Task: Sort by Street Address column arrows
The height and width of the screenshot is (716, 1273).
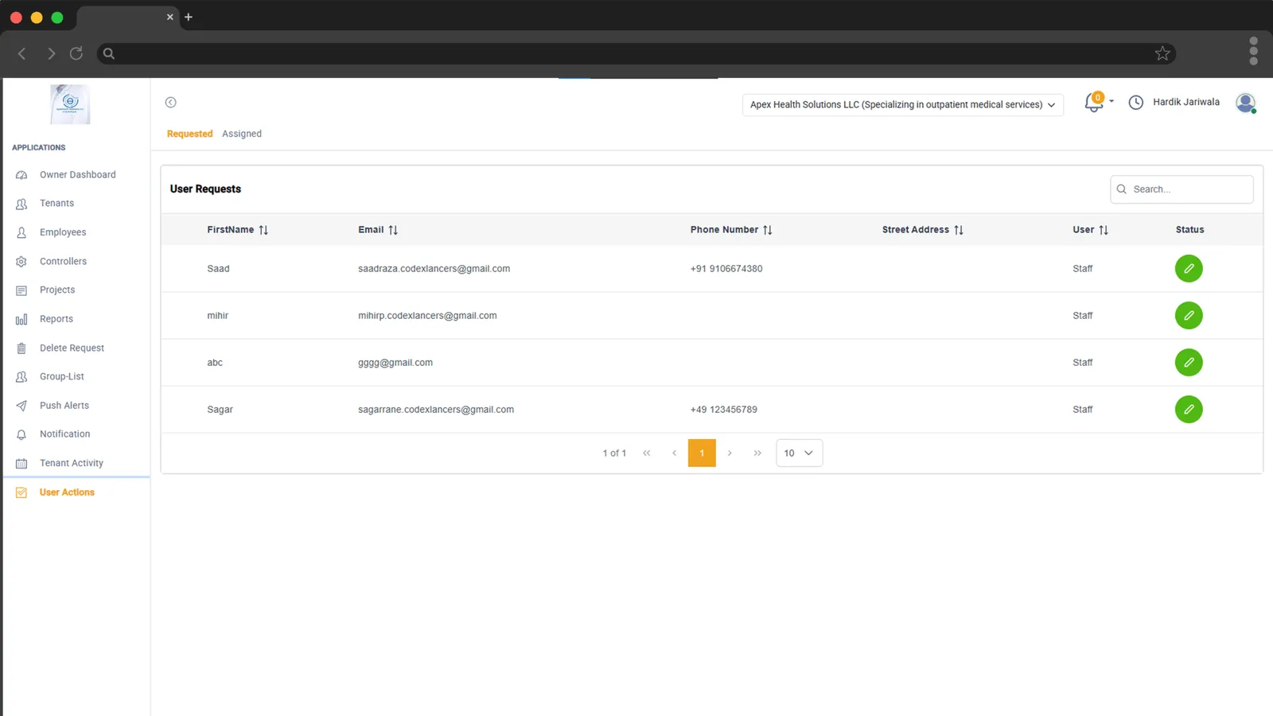Action: point(959,230)
